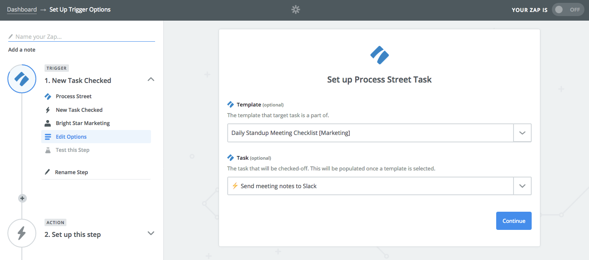This screenshot has height=260, width=589.
Task: Click the Name your Zap field
Action: click(x=82, y=37)
